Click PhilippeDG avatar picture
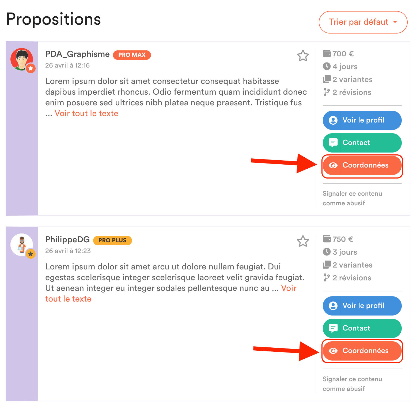Viewport: 417px width, 408px height. click(x=22, y=245)
